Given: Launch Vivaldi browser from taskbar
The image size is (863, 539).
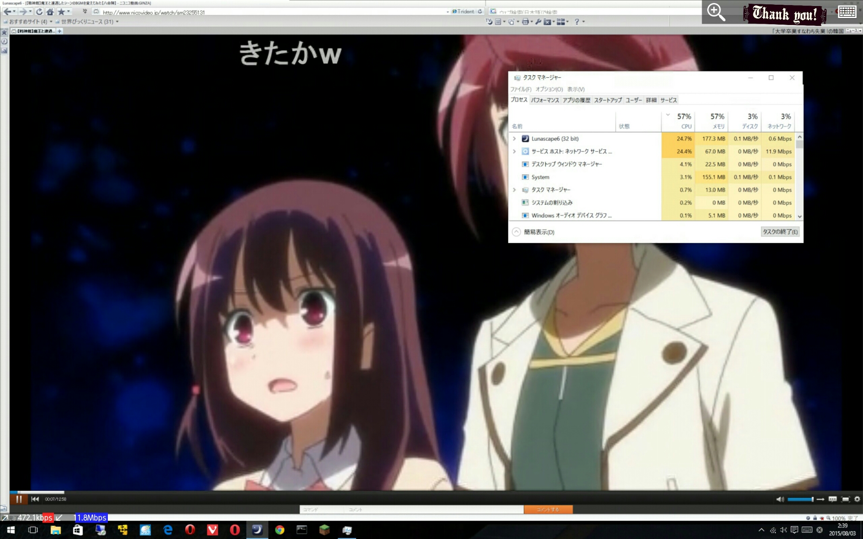Looking at the screenshot, I should 212,530.
